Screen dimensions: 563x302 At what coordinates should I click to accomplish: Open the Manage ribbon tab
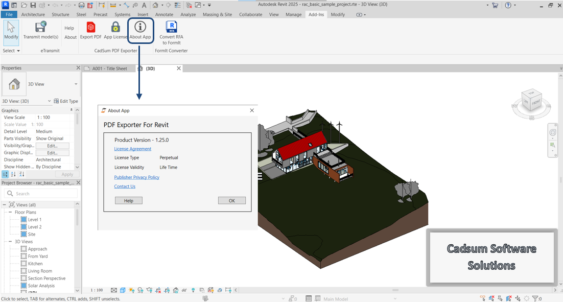[293, 15]
